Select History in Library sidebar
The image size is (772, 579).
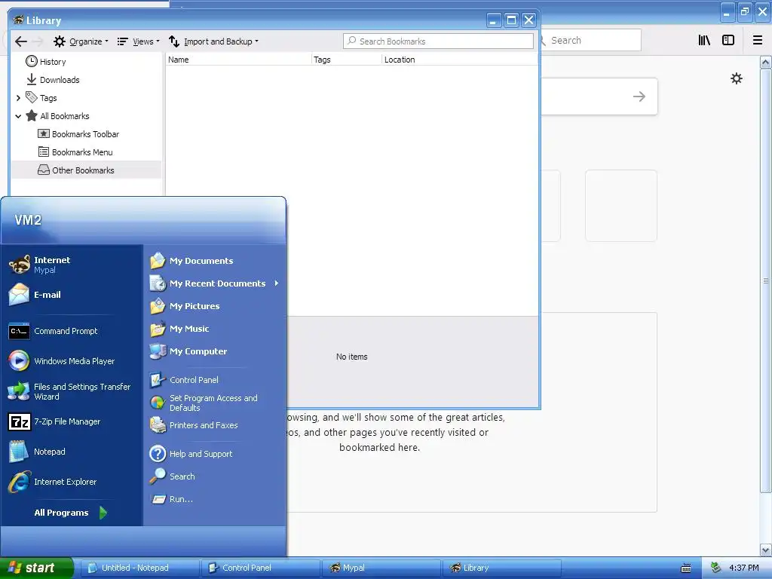[46, 62]
